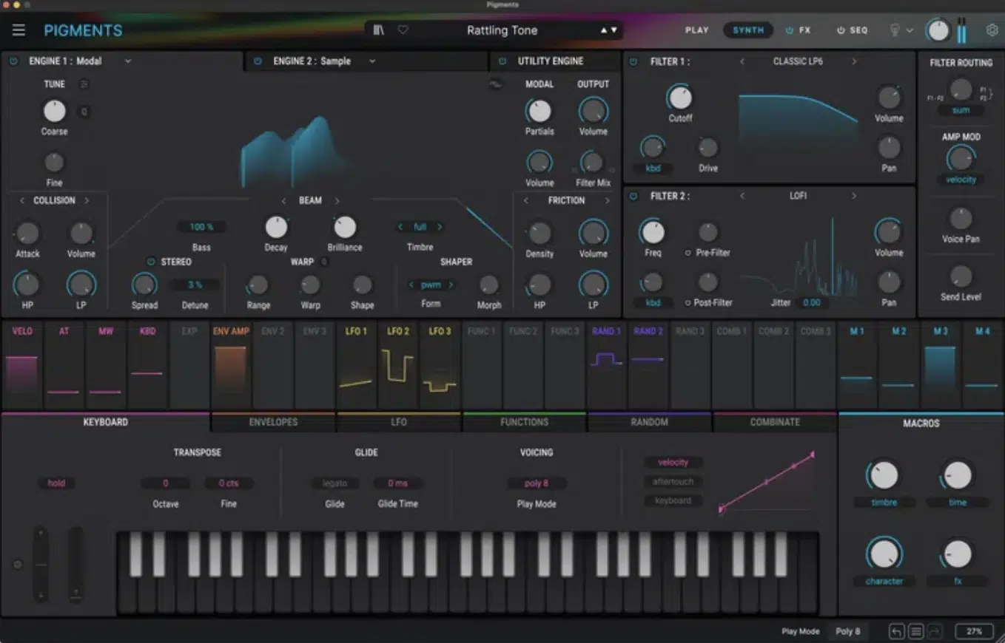This screenshot has width=1005, height=643.
Task: Click the velocity button in Voicing section
Action: point(673,462)
